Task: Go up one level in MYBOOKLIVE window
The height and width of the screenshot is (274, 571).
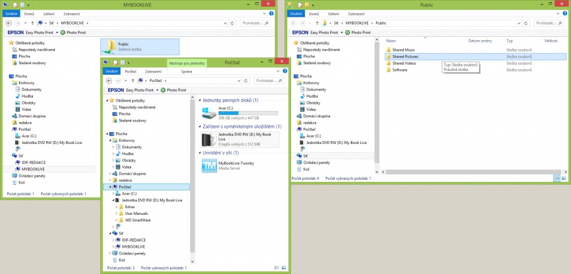Action: [x=32, y=23]
